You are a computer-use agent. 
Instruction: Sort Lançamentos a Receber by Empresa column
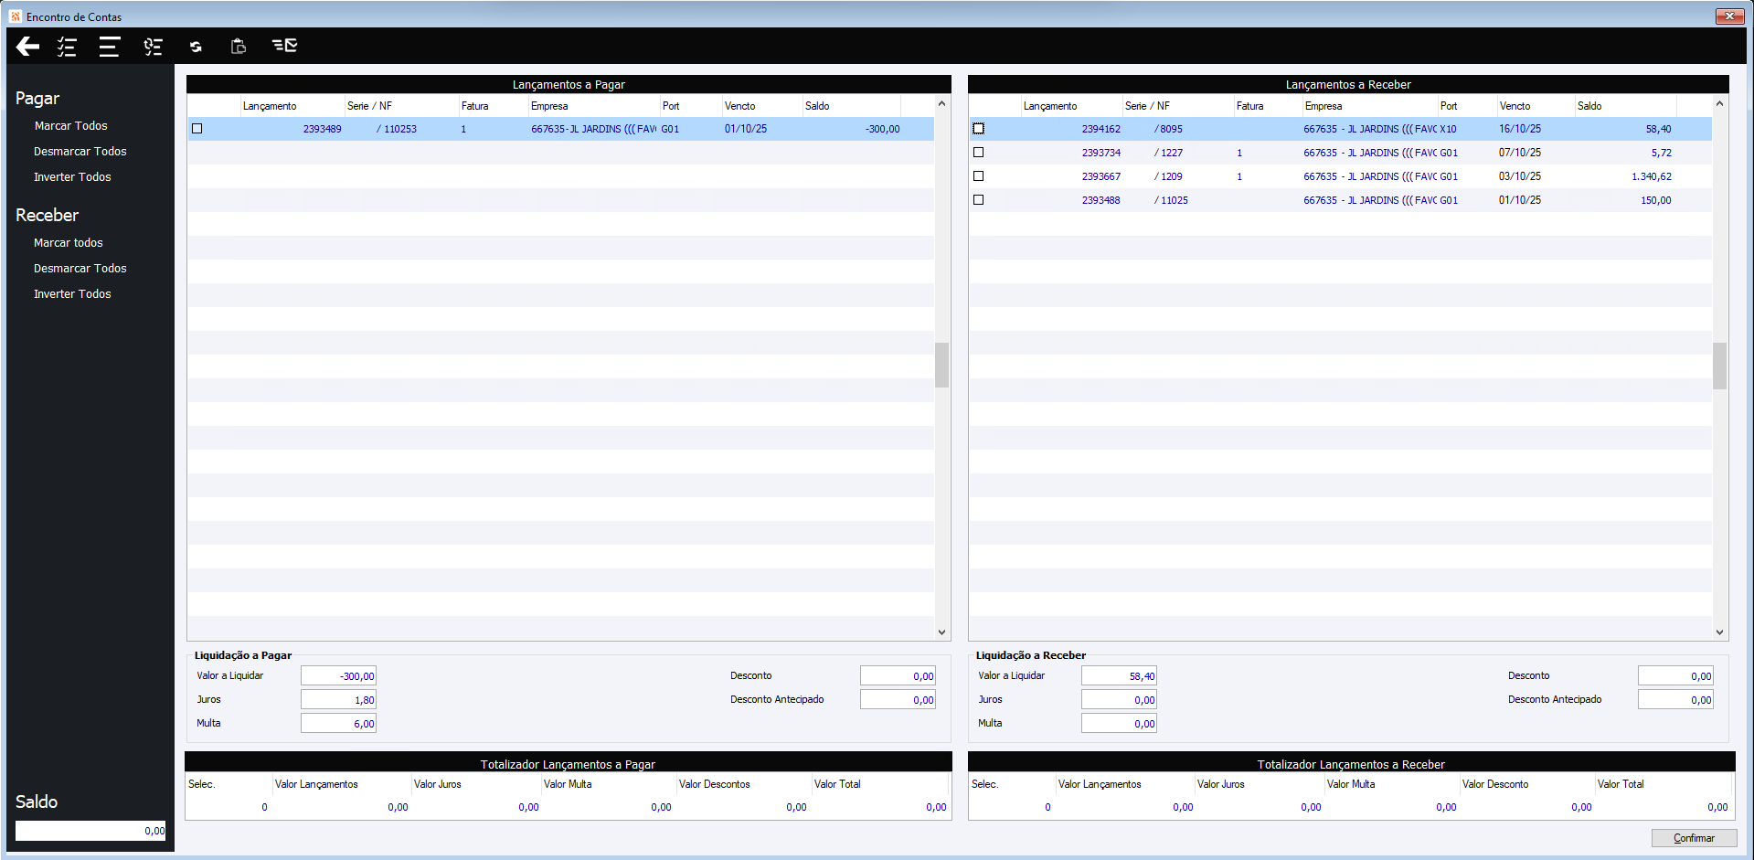(1370, 106)
